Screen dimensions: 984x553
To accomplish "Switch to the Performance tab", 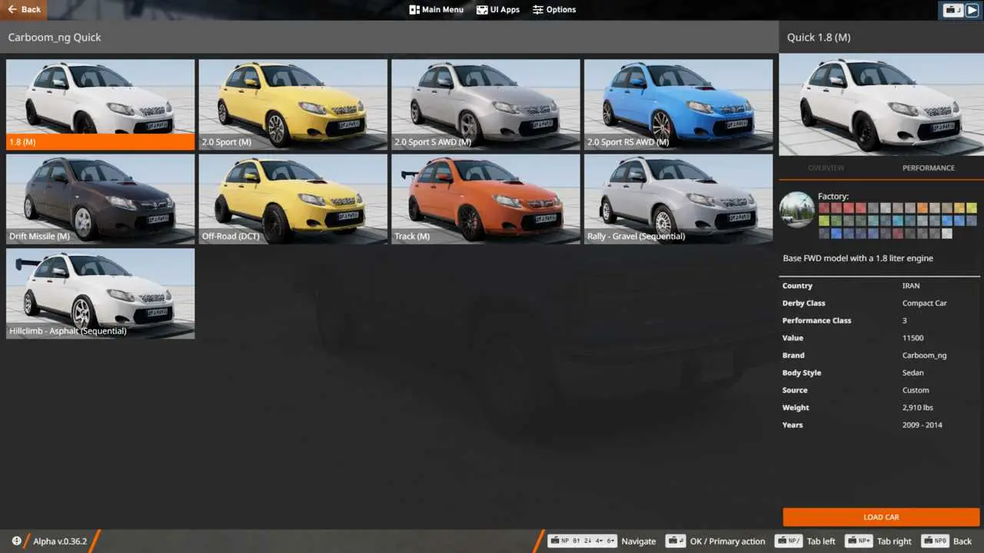I will click(929, 167).
